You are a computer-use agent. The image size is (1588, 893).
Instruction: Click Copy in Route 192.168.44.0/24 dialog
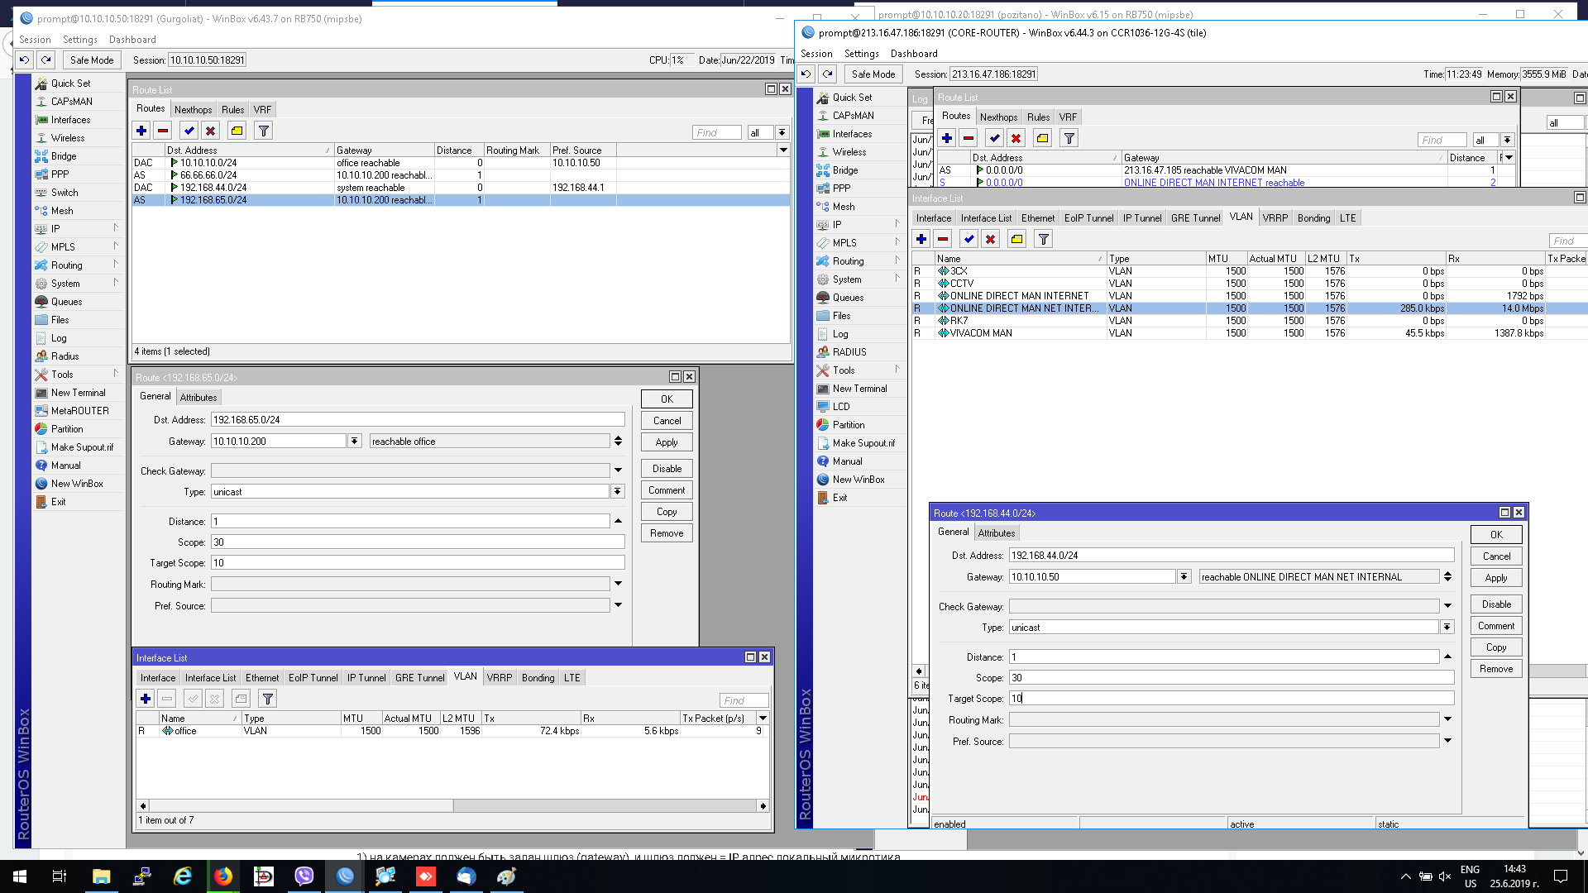pos(1496,647)
